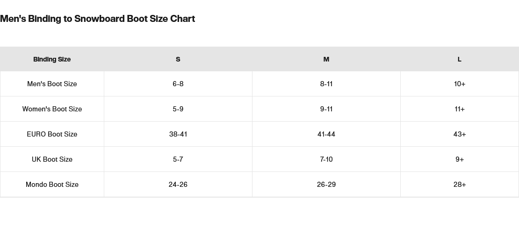This screenshot has height=233, width=519.
Task: Click the 7-10 UK medium cell
Action: tap(326, 159)
